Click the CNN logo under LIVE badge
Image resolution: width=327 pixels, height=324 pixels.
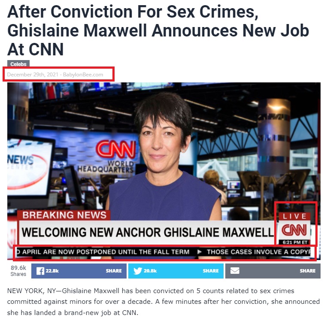[x=294, y=230]
